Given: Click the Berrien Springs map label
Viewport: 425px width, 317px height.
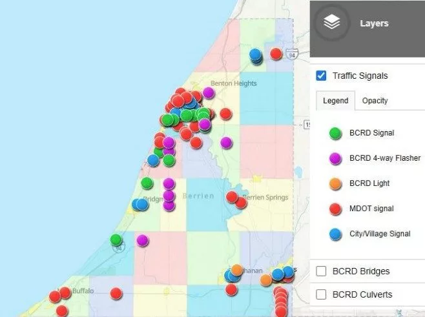Looking at the screenshot, I should pyautogui.click(x=265, y=198).
